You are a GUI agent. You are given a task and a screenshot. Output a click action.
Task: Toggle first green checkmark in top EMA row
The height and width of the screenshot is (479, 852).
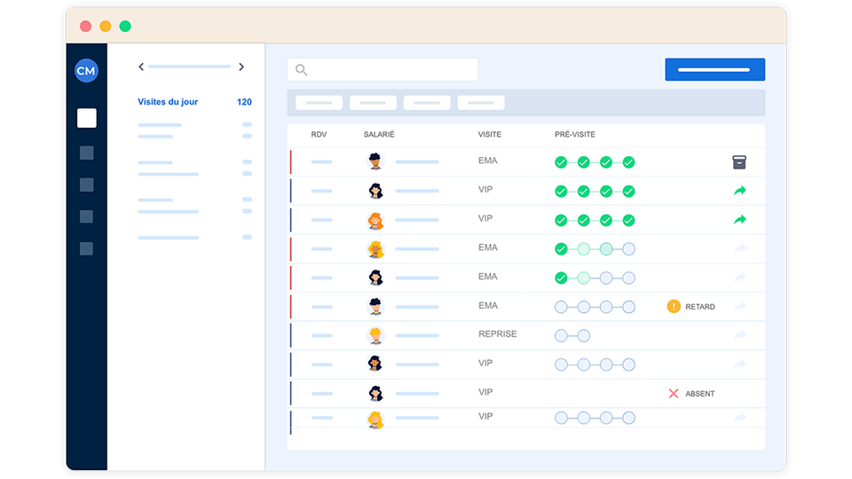click(x=561, y=162)
